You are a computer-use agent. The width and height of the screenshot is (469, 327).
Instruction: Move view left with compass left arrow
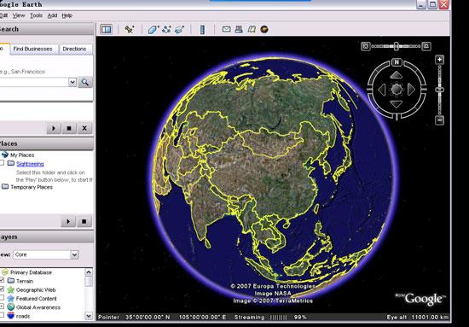point(382,90)
